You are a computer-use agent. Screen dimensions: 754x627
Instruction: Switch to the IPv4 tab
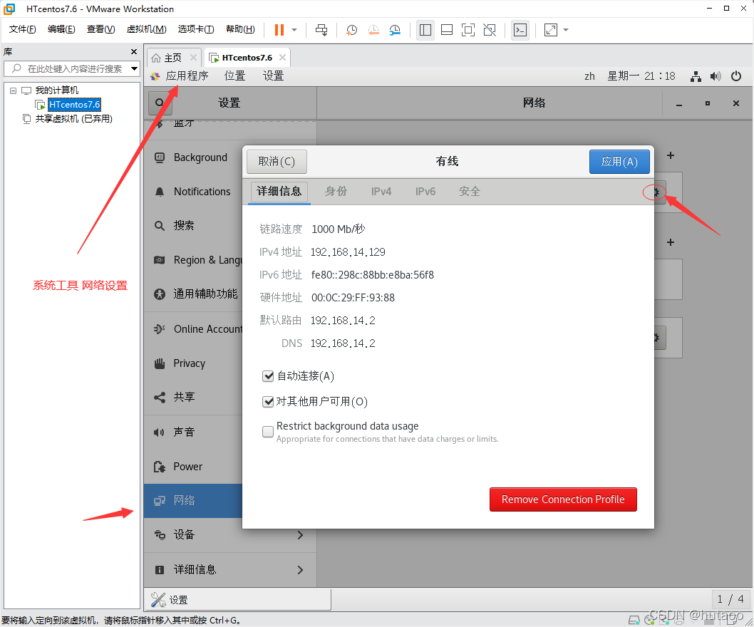[381, 192]
